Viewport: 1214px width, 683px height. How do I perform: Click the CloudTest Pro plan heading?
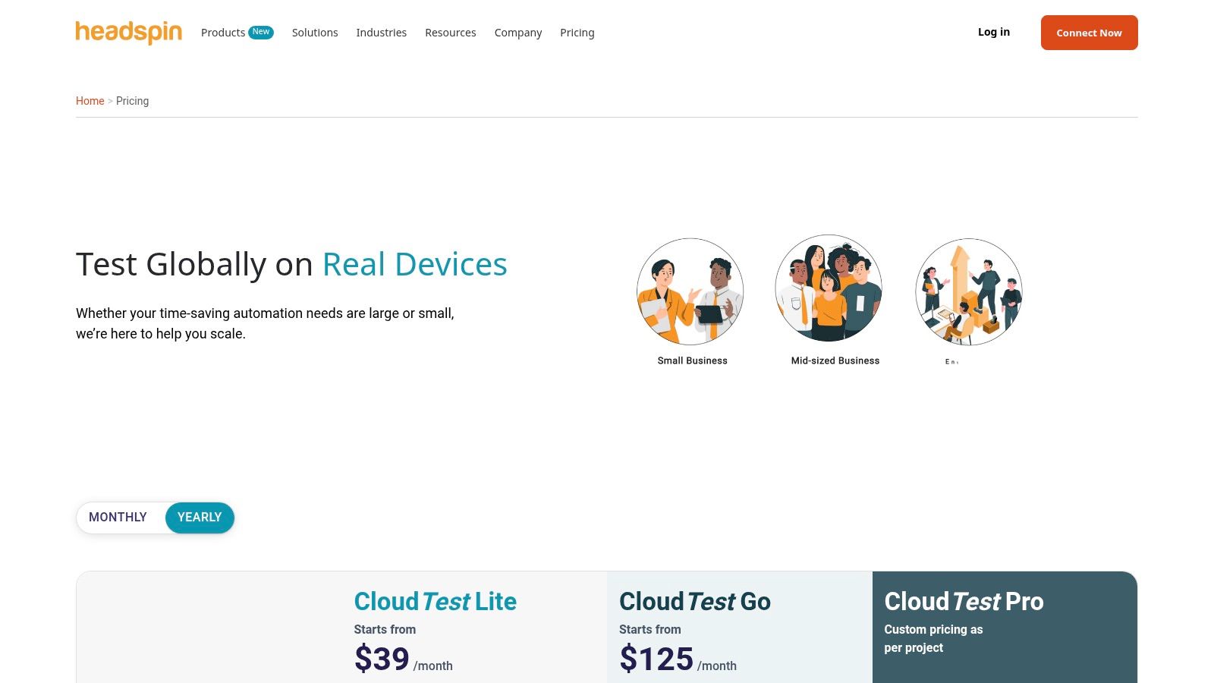[964, 602]
